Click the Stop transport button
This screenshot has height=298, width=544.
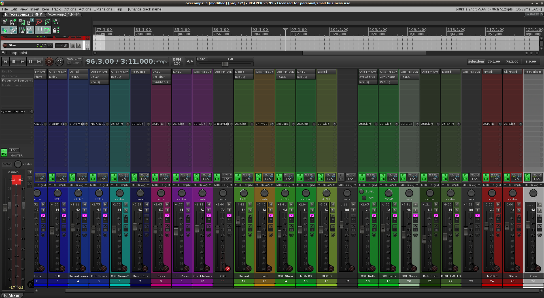point(14,61)
